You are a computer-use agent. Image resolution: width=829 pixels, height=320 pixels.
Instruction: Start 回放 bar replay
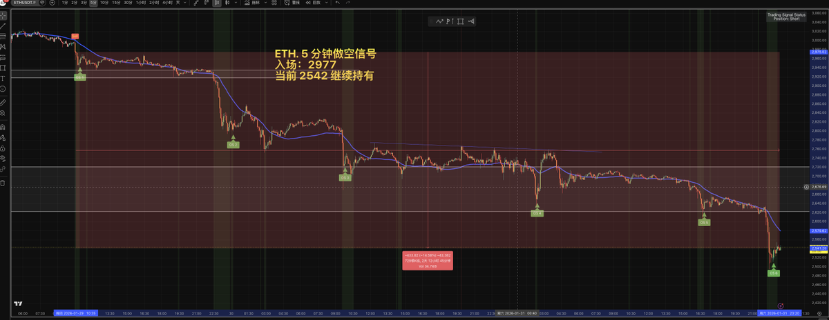(x=314, y=3)
